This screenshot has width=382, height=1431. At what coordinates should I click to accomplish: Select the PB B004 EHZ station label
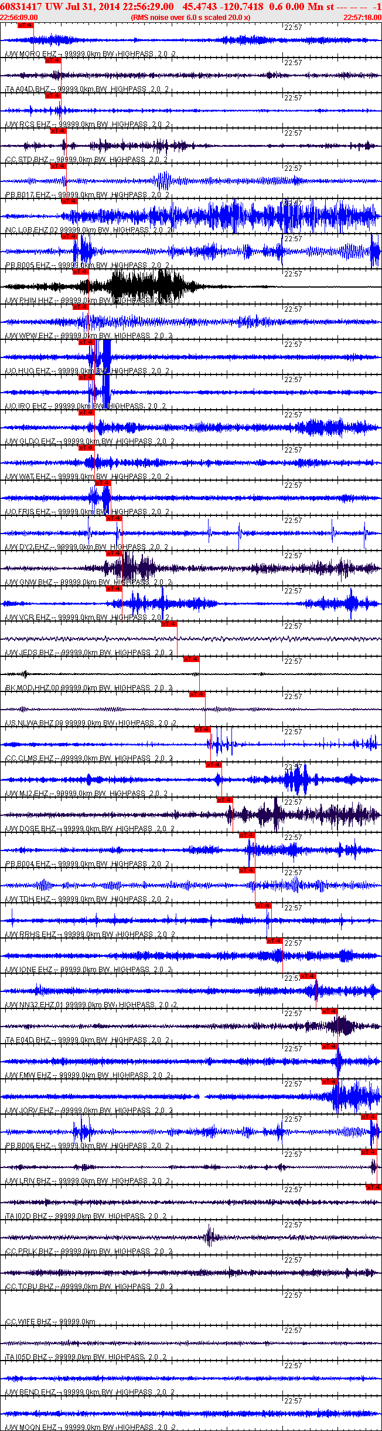pos(28,864)
